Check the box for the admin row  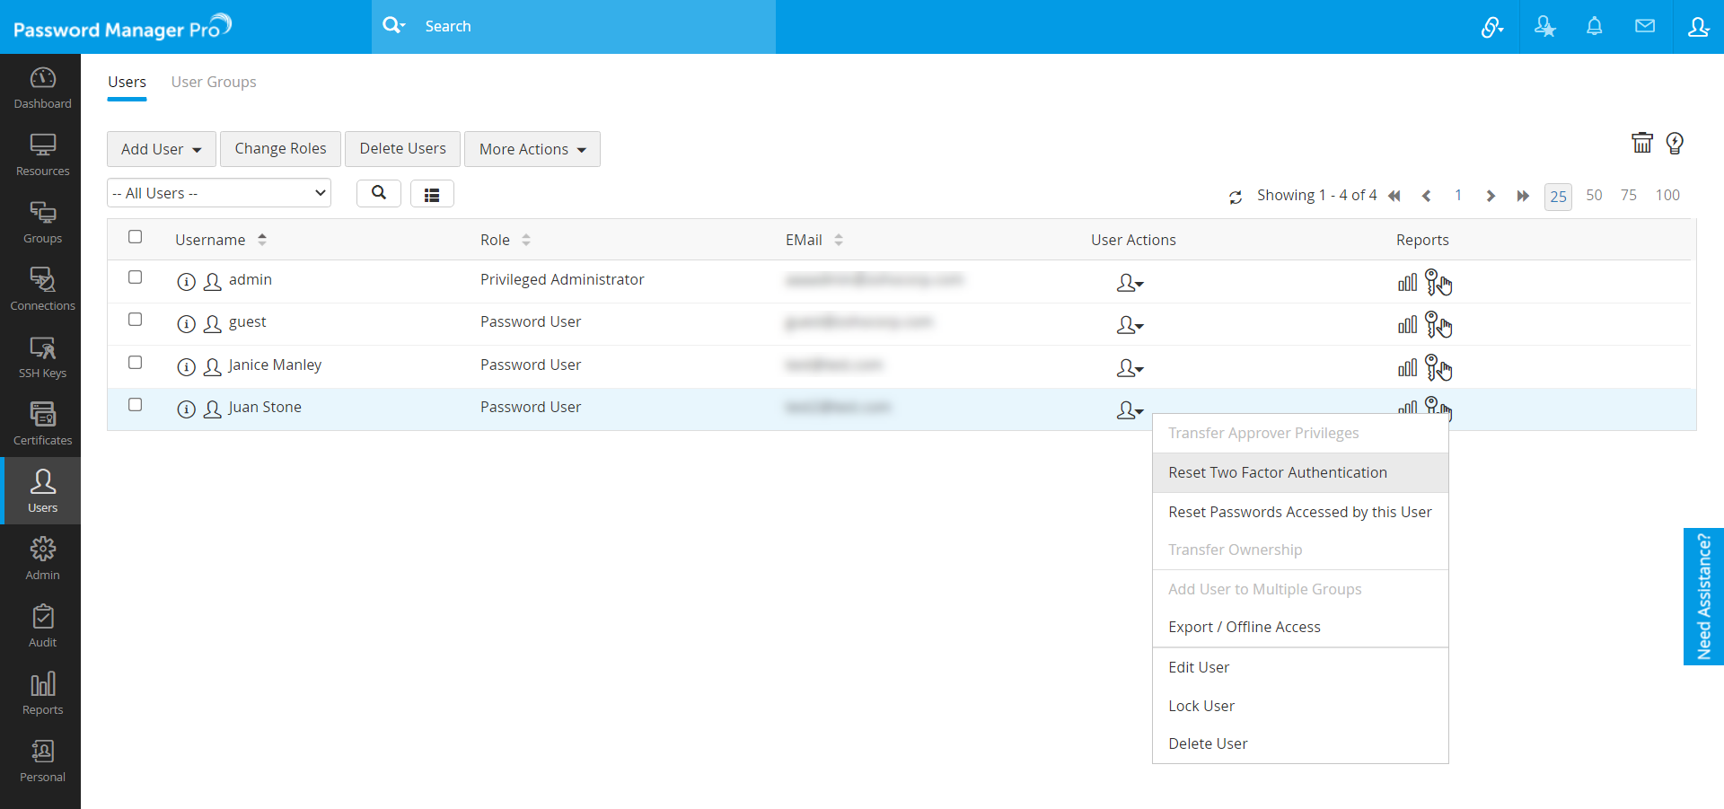pyautogui.click(x=136, y=277)
